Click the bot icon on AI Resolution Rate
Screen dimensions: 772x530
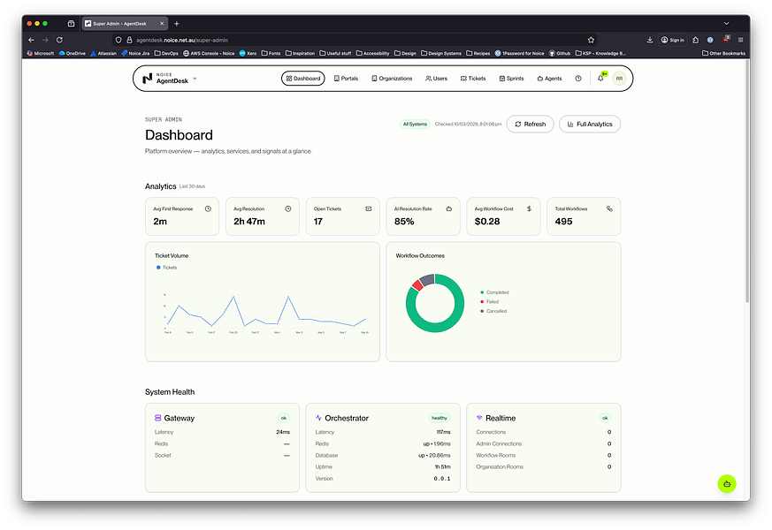point(449,208)
